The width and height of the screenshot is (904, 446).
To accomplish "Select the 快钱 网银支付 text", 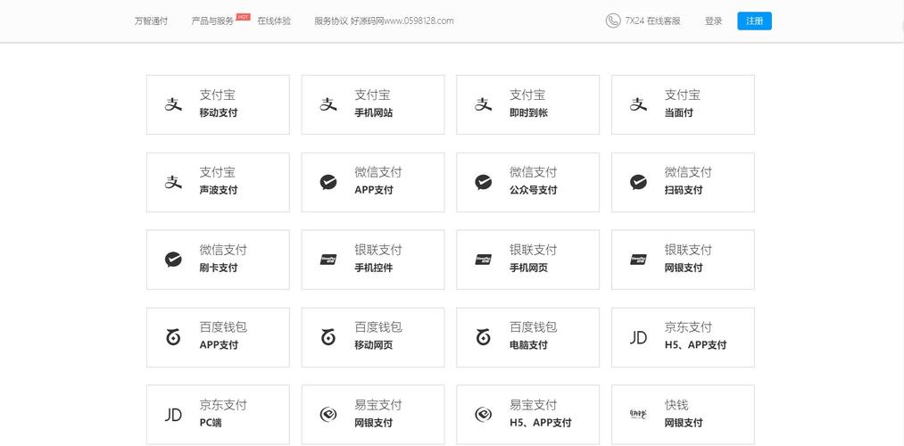I will (684, 414).
